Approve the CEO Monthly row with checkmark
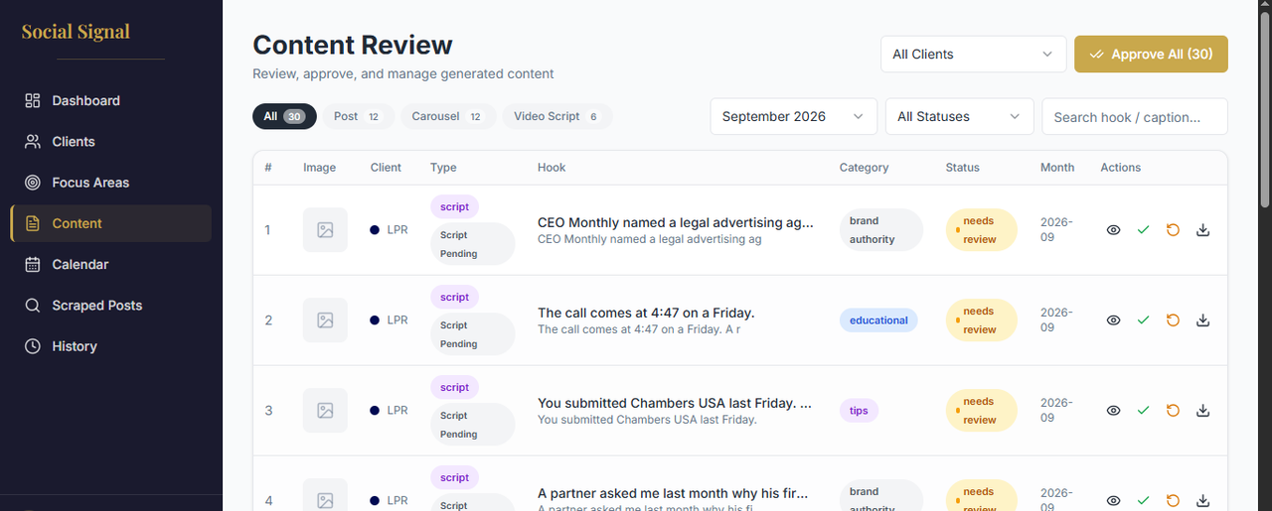The height and width of the screenshot is (511, 1272). [x=1143, y=230]
